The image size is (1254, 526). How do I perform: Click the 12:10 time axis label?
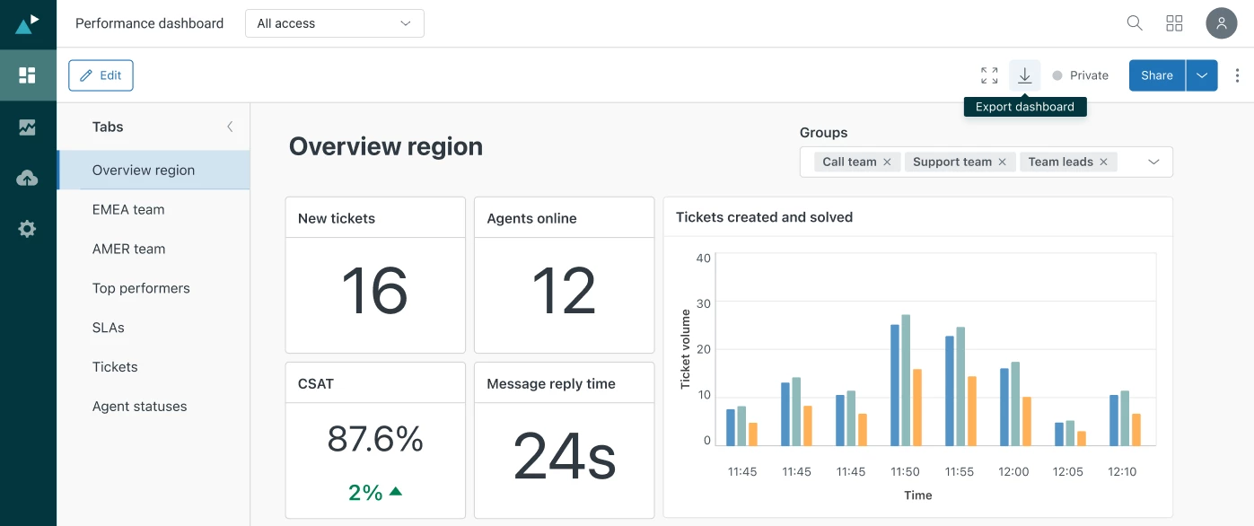pyautogui.click(x=1123, y=471)
